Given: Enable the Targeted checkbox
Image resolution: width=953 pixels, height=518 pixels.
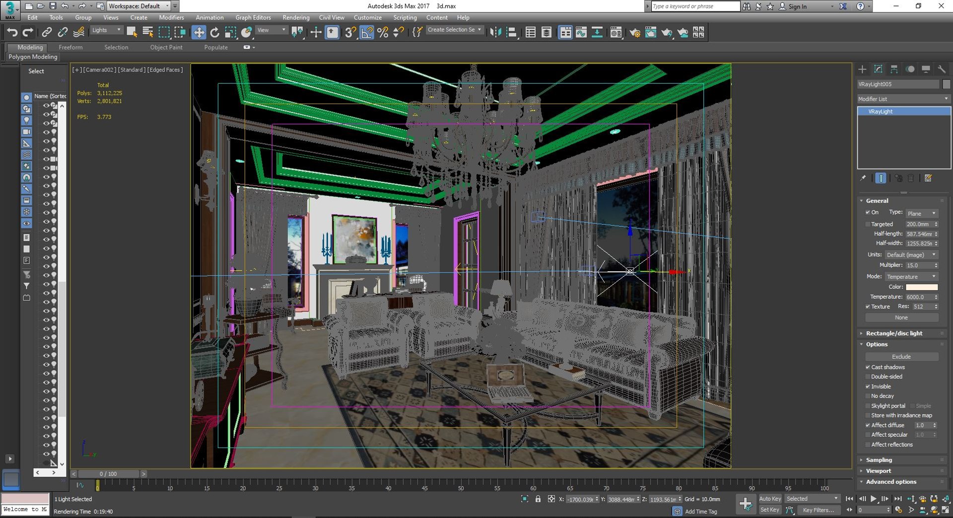Looking at the screenshot, I should tap(868, 224).
